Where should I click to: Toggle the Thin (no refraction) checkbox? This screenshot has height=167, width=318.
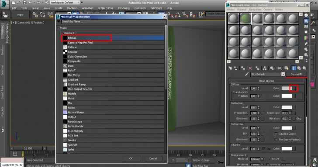pyautogui.click(x=276, y=140)
